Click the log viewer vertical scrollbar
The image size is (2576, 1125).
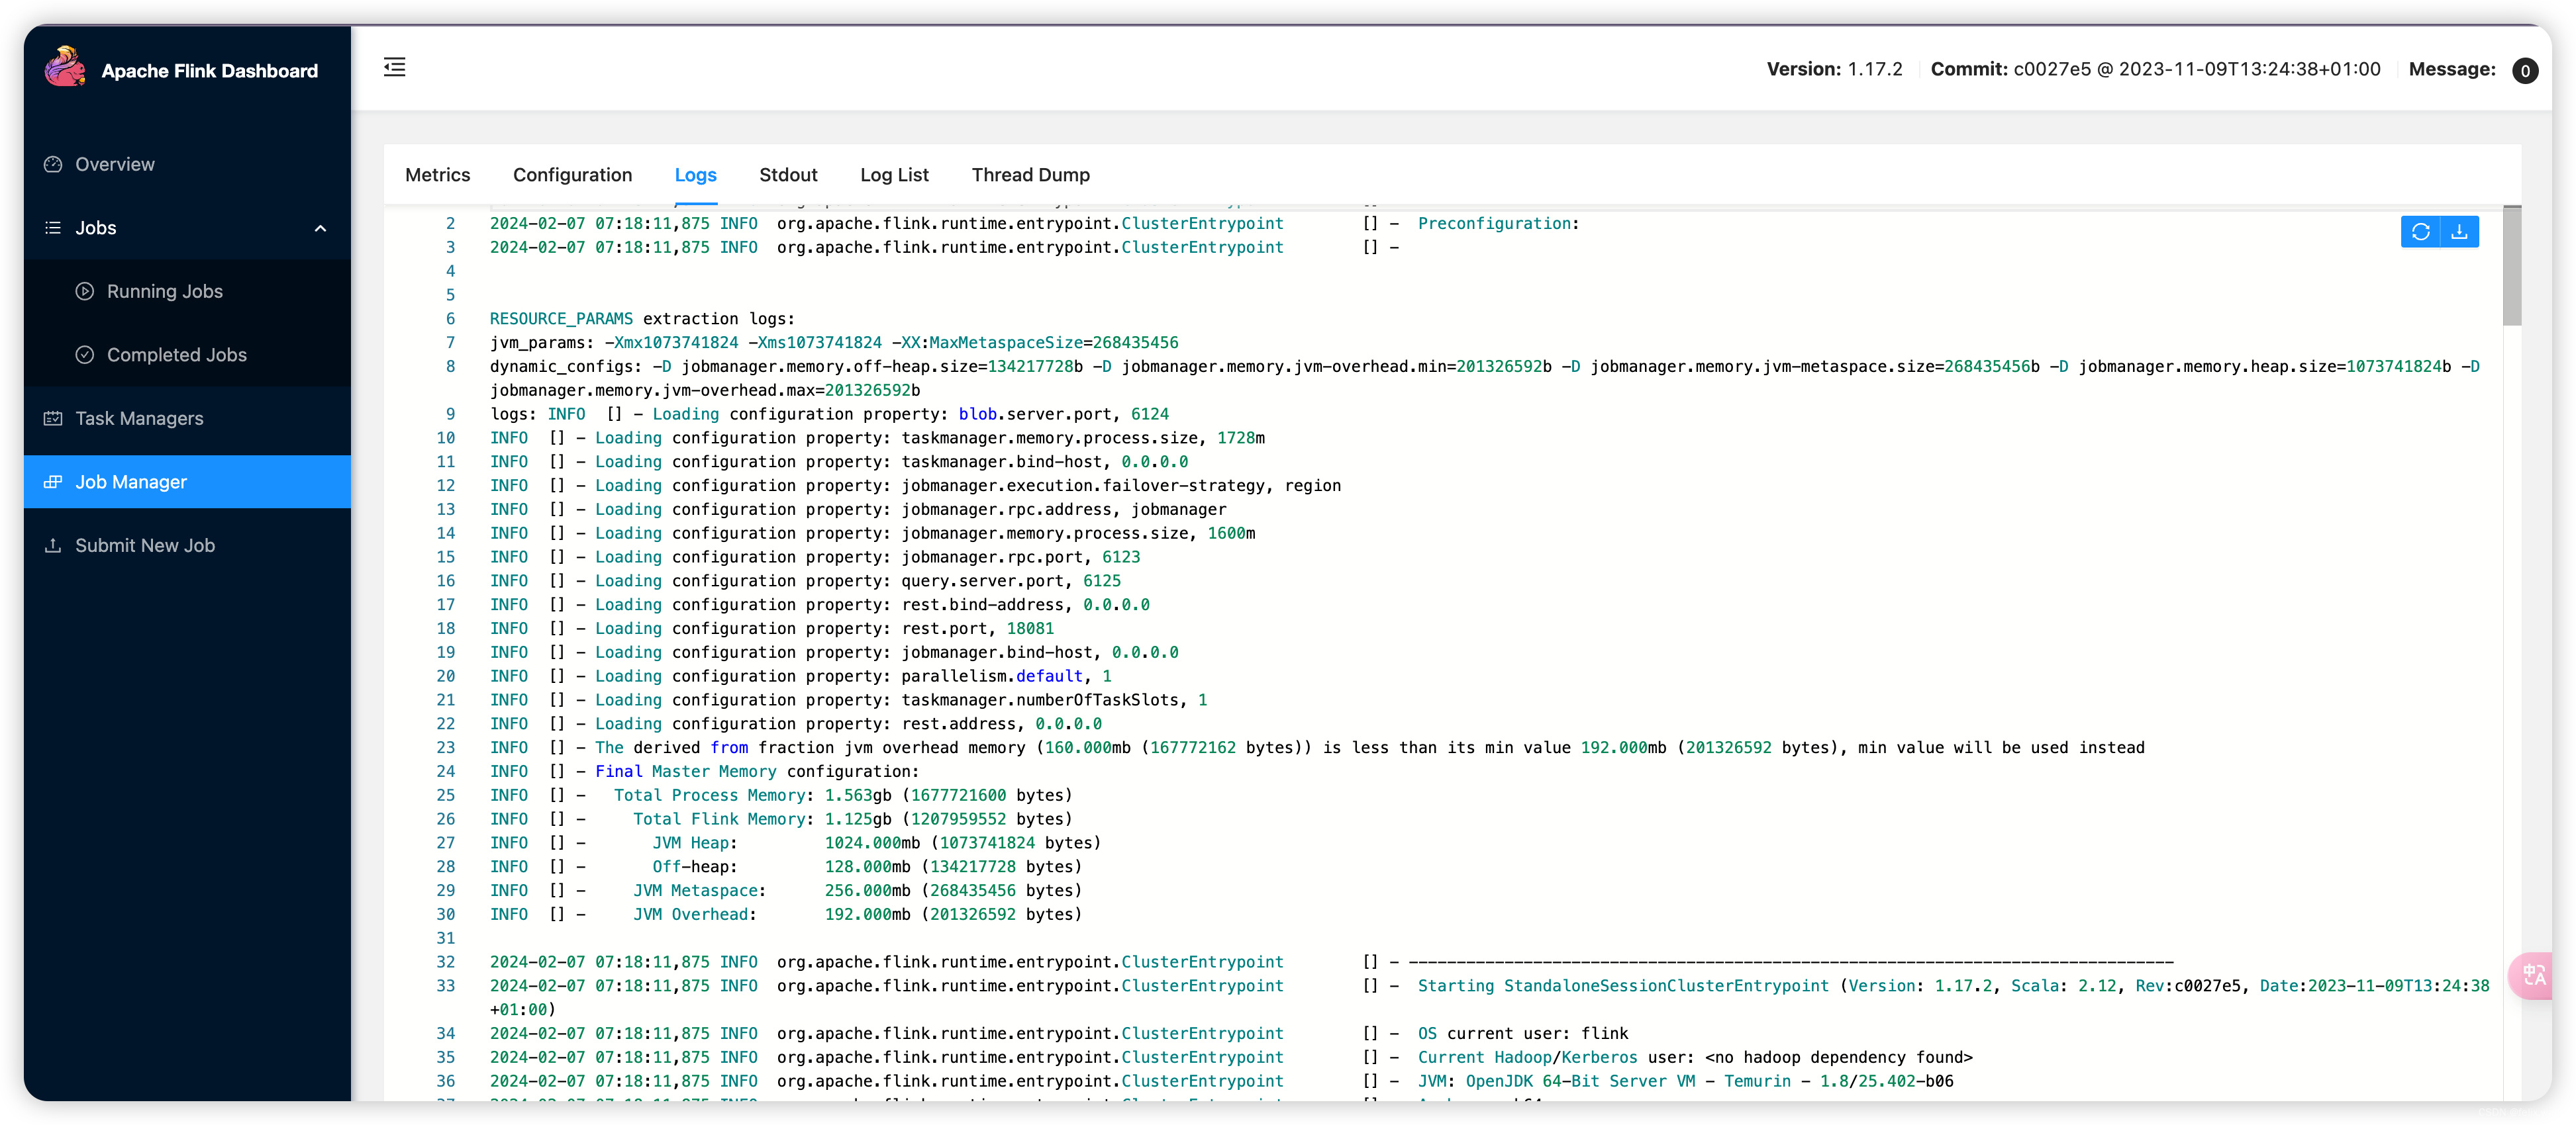(2511, 267)
